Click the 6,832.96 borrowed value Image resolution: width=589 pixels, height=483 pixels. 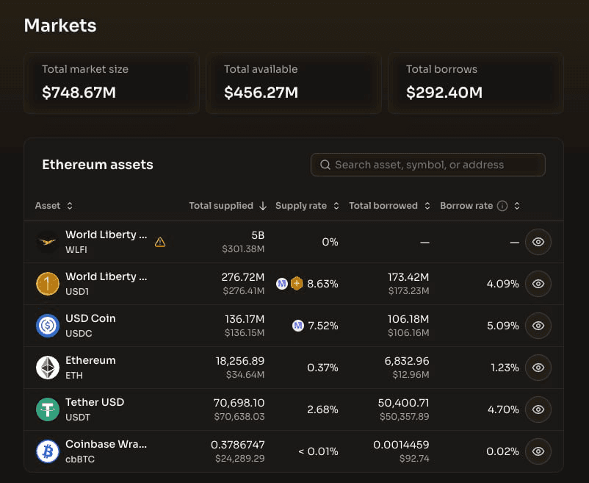pyautogui.click(x=407, y=361)
